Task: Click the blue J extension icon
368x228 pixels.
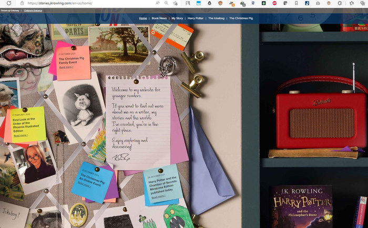Action: [x=307, y=3]
